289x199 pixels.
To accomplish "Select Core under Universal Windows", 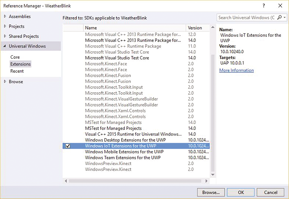I will click(15, 57).
